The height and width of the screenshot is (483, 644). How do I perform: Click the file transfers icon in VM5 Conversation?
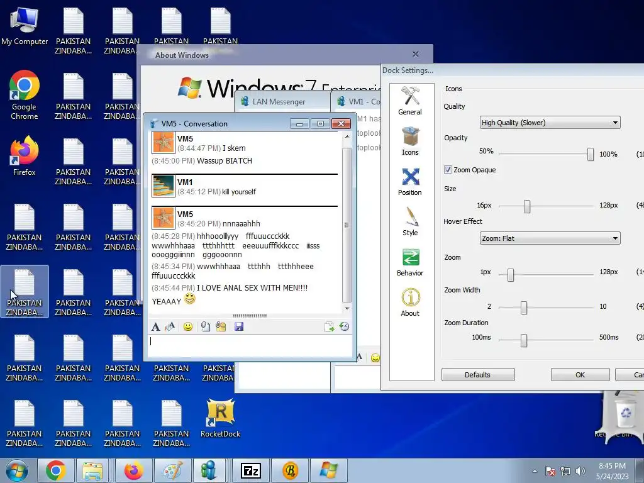(329, 326)
